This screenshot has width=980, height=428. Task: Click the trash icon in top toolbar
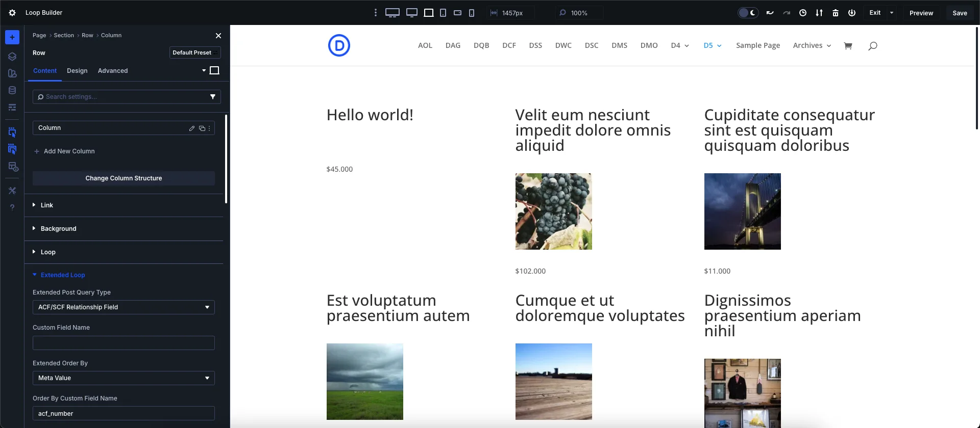836,13
